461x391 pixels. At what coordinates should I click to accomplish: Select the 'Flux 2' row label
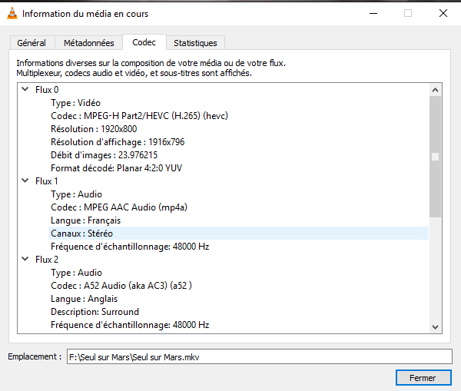pyautogui.click(x=47, y=260)
